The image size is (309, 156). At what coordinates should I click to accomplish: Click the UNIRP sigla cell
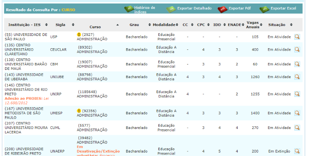pyautogui.click(x=56, y=94)
